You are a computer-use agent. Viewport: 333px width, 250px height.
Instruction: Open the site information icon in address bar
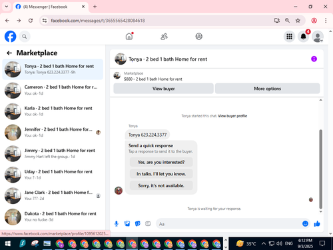click(x=45, y=21)
